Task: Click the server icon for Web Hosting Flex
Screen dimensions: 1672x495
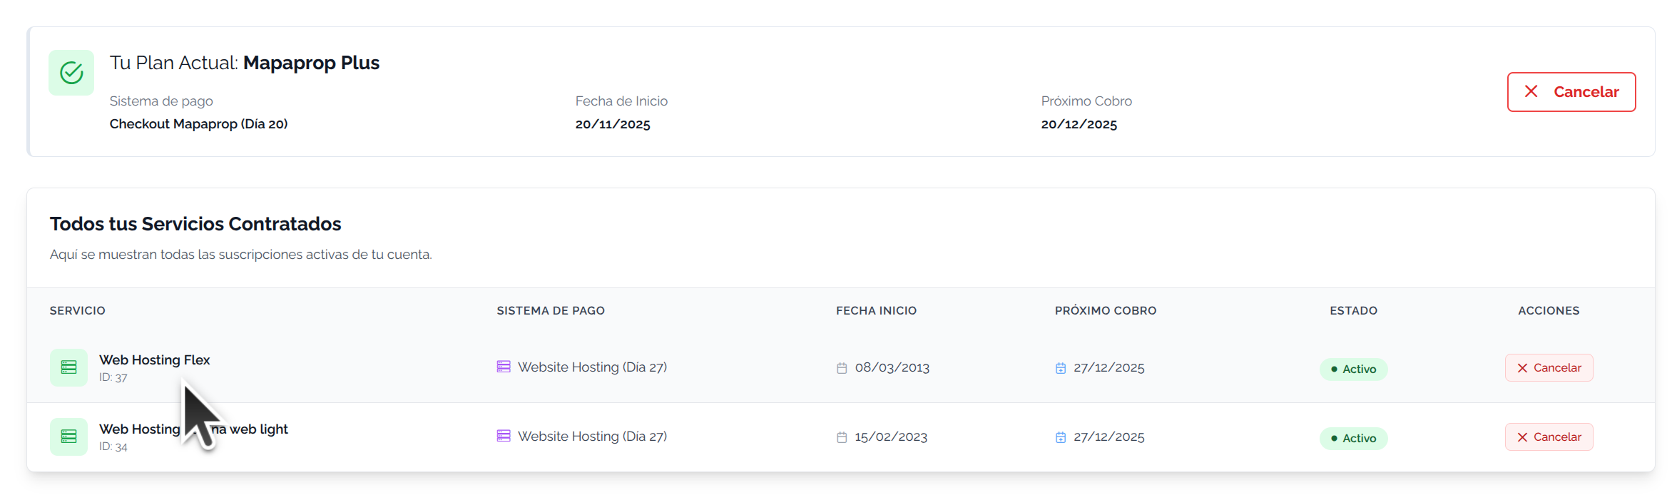Action: [68, 367]
